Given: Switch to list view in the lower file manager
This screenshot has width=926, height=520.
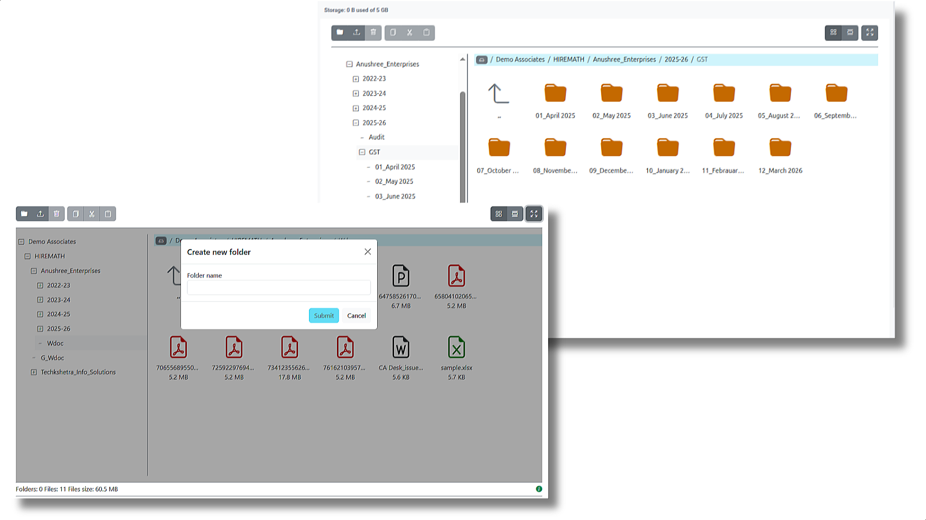Looking at the screenshot, I should click(515, 214).
